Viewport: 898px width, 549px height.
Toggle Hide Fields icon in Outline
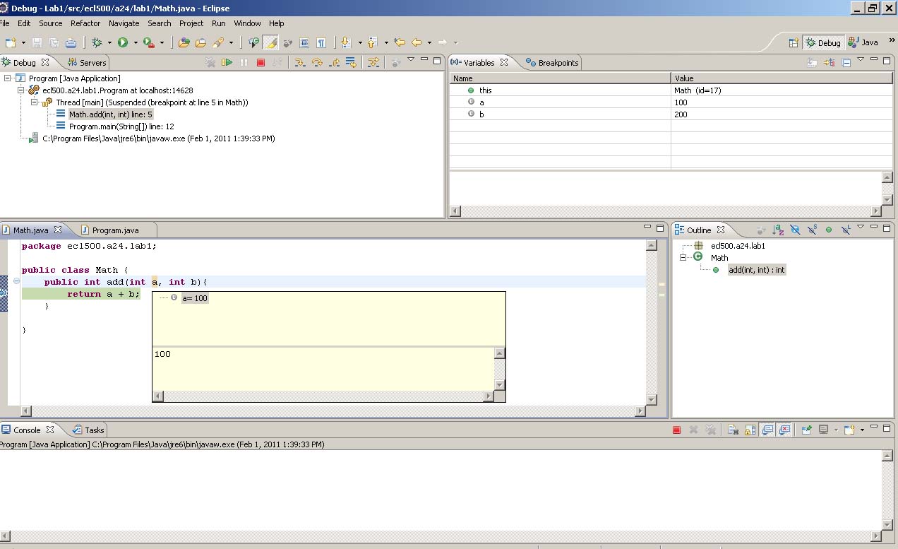click(795, 230)
